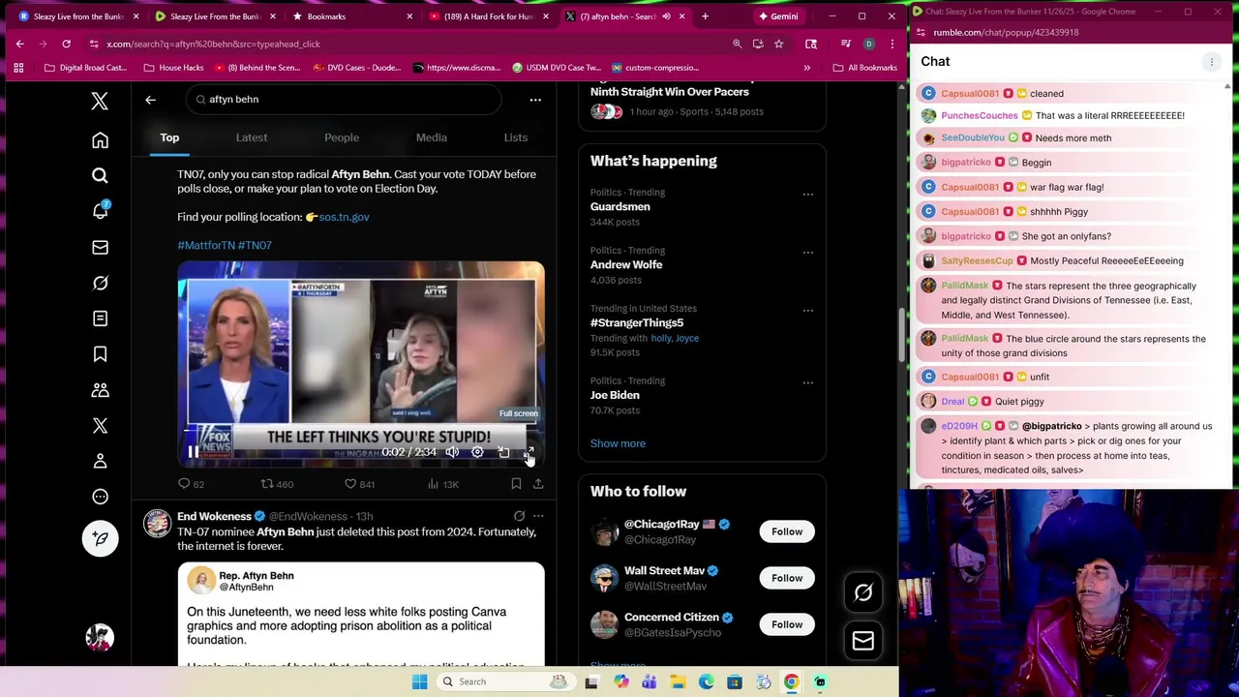Follow Concerned Citizen
Image resolution: width=1239 pixels, height=697 pixels.
[x=787, y=624]
